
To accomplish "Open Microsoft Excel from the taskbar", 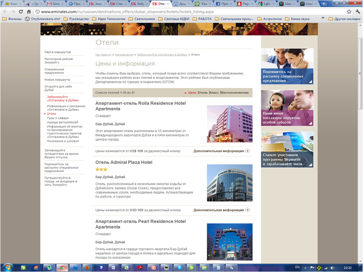I will 126,267.
